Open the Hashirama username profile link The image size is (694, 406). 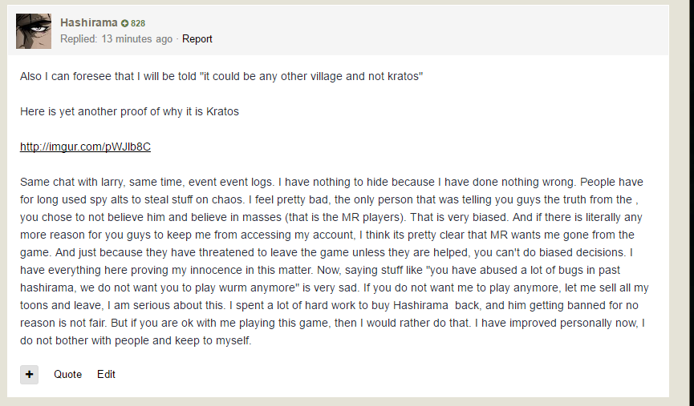(x=88, y=23)
